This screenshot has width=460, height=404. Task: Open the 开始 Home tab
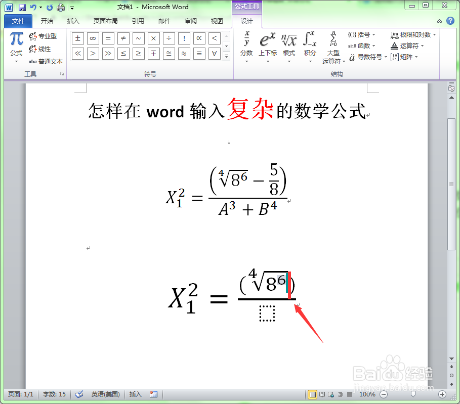(x=47, y=21)
